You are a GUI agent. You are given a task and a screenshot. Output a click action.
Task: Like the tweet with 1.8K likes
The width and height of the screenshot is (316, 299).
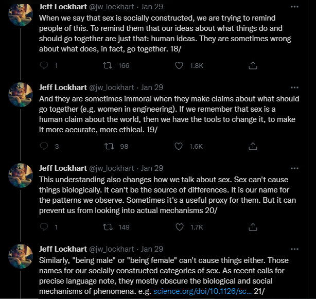click(179, 65)
